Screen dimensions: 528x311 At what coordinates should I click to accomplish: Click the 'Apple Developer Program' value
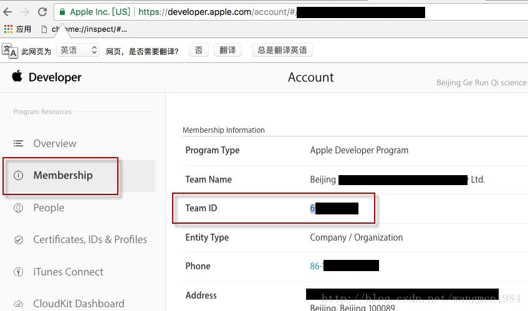pyautogui.click(x=359, y=150)
